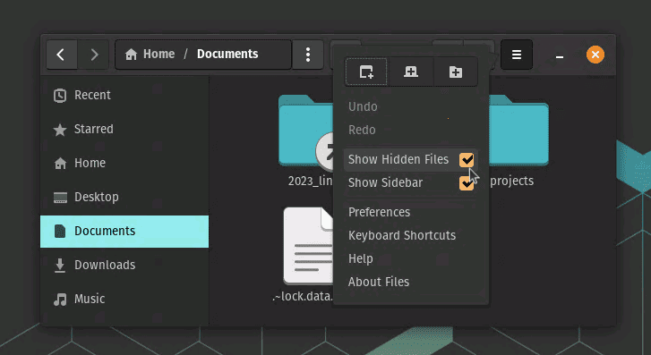Click the home icon in the path bar
The width and height of the screenshot is (651, 355).
pos(132,55)
